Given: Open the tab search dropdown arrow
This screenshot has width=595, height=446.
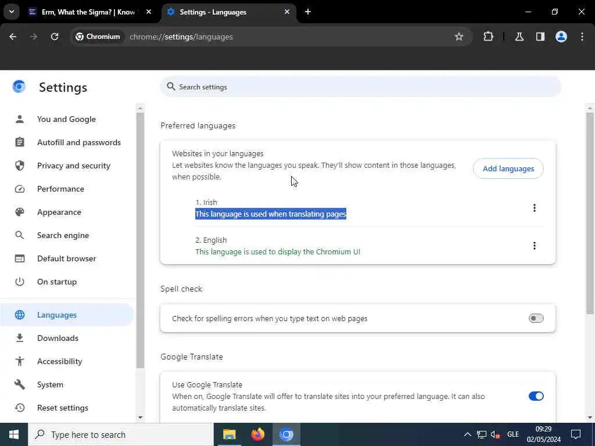Looking at the screenshot, I should [12, 12].
